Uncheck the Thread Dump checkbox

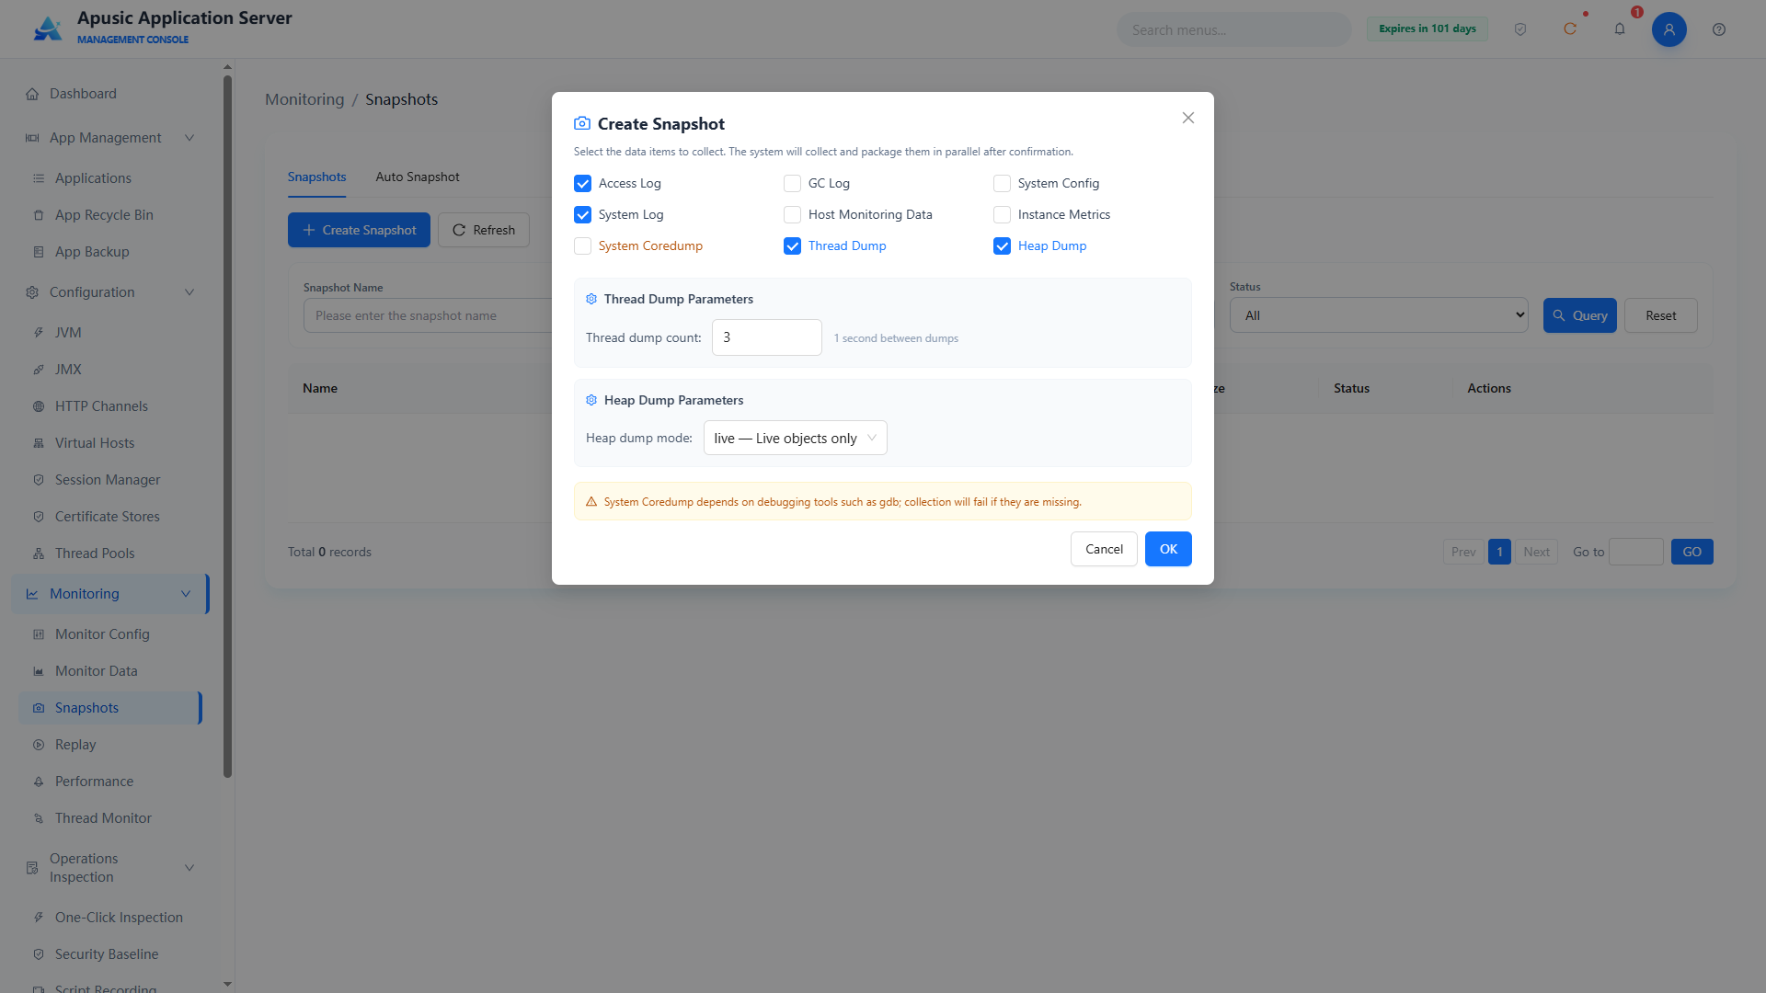tap(792, 246)
